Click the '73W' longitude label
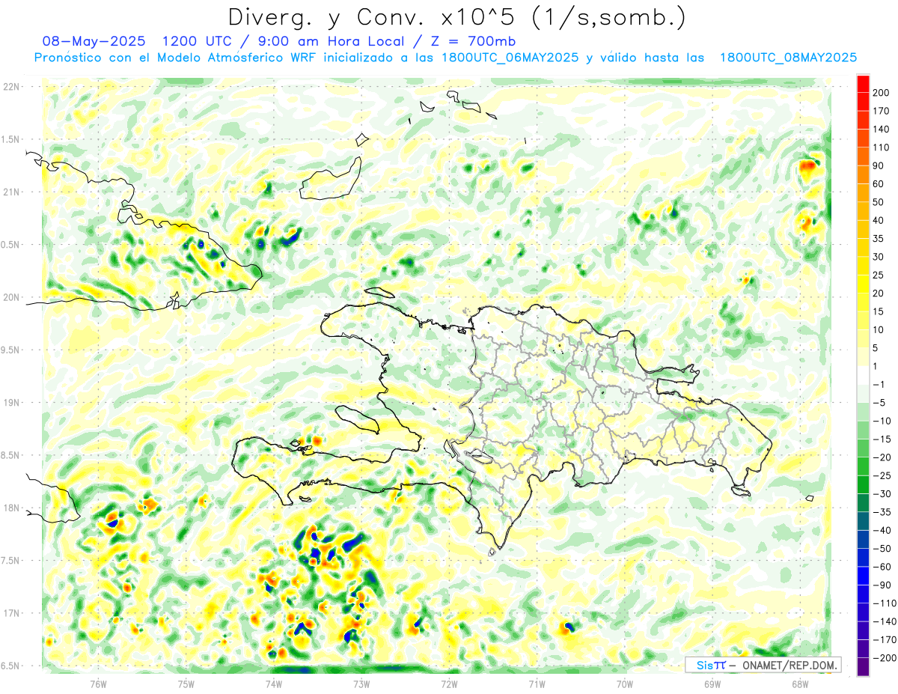Screen dimensions: 898x694 click(361, 684)
